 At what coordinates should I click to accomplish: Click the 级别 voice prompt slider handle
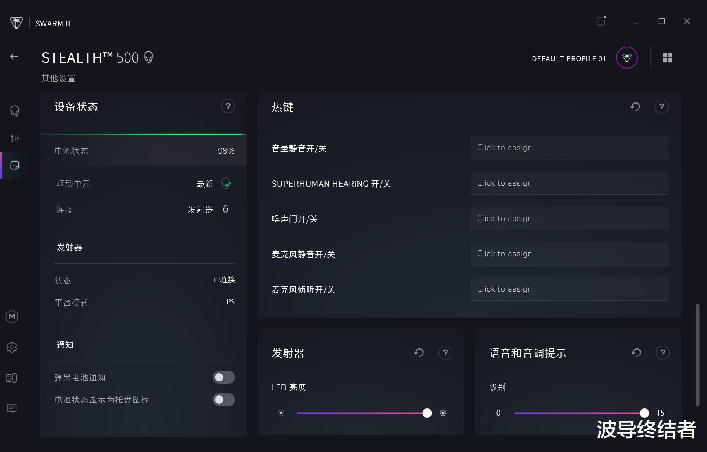[x=644, y=413]
